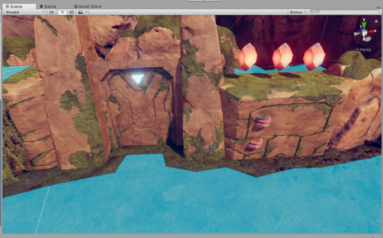Click the center cube of orientation gizmo
Image resolution: width=383 pixels, height=238 pixels.
364,33
